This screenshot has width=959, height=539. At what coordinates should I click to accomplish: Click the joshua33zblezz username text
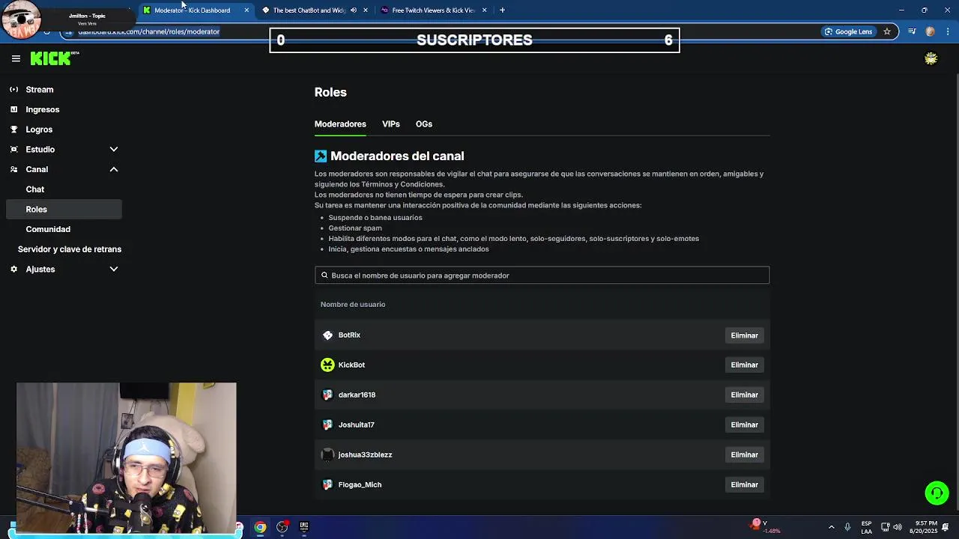(365, 455)
